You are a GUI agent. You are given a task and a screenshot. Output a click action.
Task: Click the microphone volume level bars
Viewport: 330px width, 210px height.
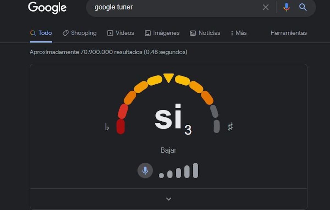tap(178, 171)
